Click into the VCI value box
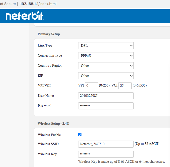 point(125,86)
